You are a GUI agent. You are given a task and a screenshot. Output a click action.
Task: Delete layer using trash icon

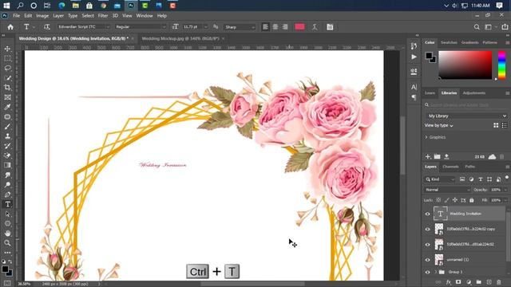(498, 282)
